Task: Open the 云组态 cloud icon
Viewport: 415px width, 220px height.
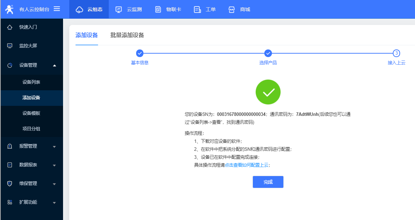Action: (79, 10)
